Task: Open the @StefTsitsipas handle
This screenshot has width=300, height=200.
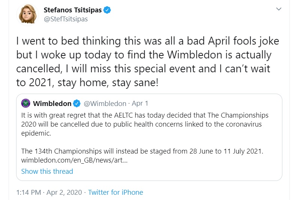Action: pos(66,19)
